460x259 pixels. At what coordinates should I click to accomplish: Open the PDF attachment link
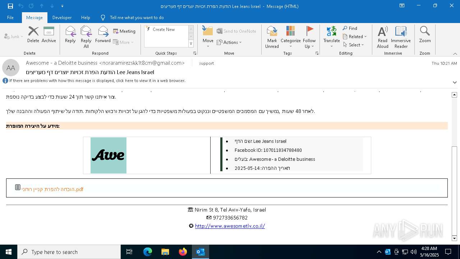pos(52,189)
